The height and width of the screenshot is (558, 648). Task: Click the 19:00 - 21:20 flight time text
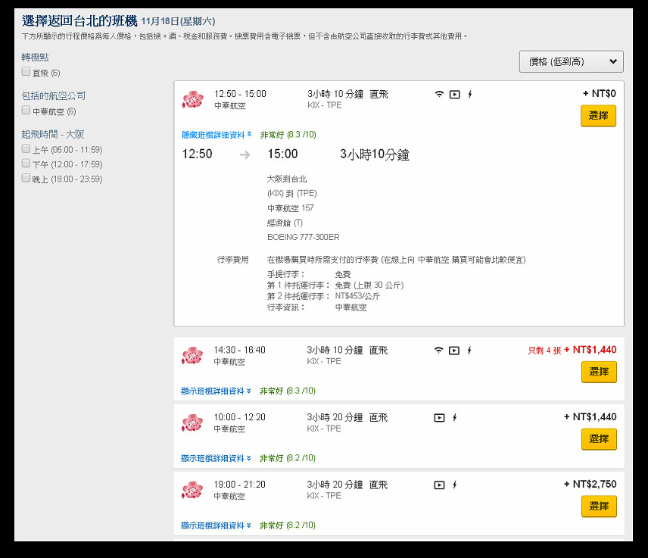(240, 485)
